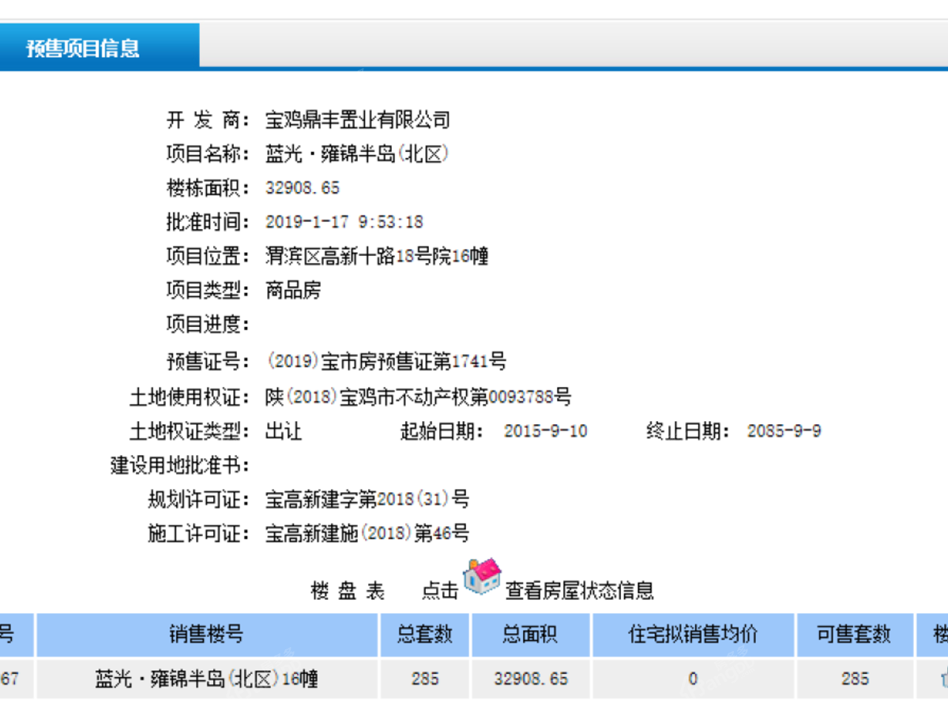Click the pink house status icon
The height and width of the screenshot is (711, 948).
[482, 577]
